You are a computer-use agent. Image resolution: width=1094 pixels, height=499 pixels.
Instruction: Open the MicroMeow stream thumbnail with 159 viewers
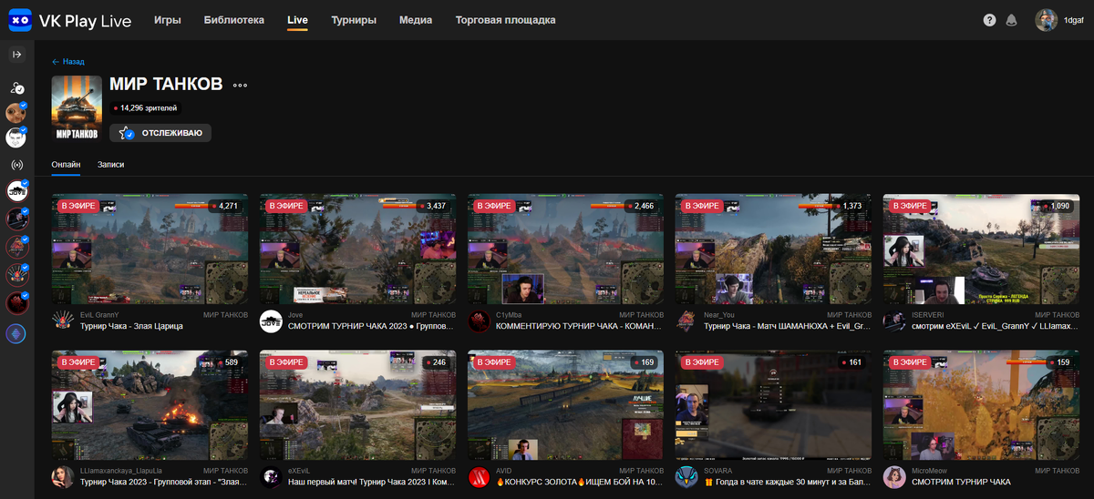(981, 405)
